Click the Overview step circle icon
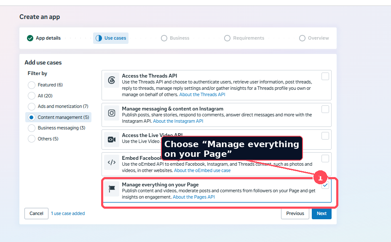 302,38
